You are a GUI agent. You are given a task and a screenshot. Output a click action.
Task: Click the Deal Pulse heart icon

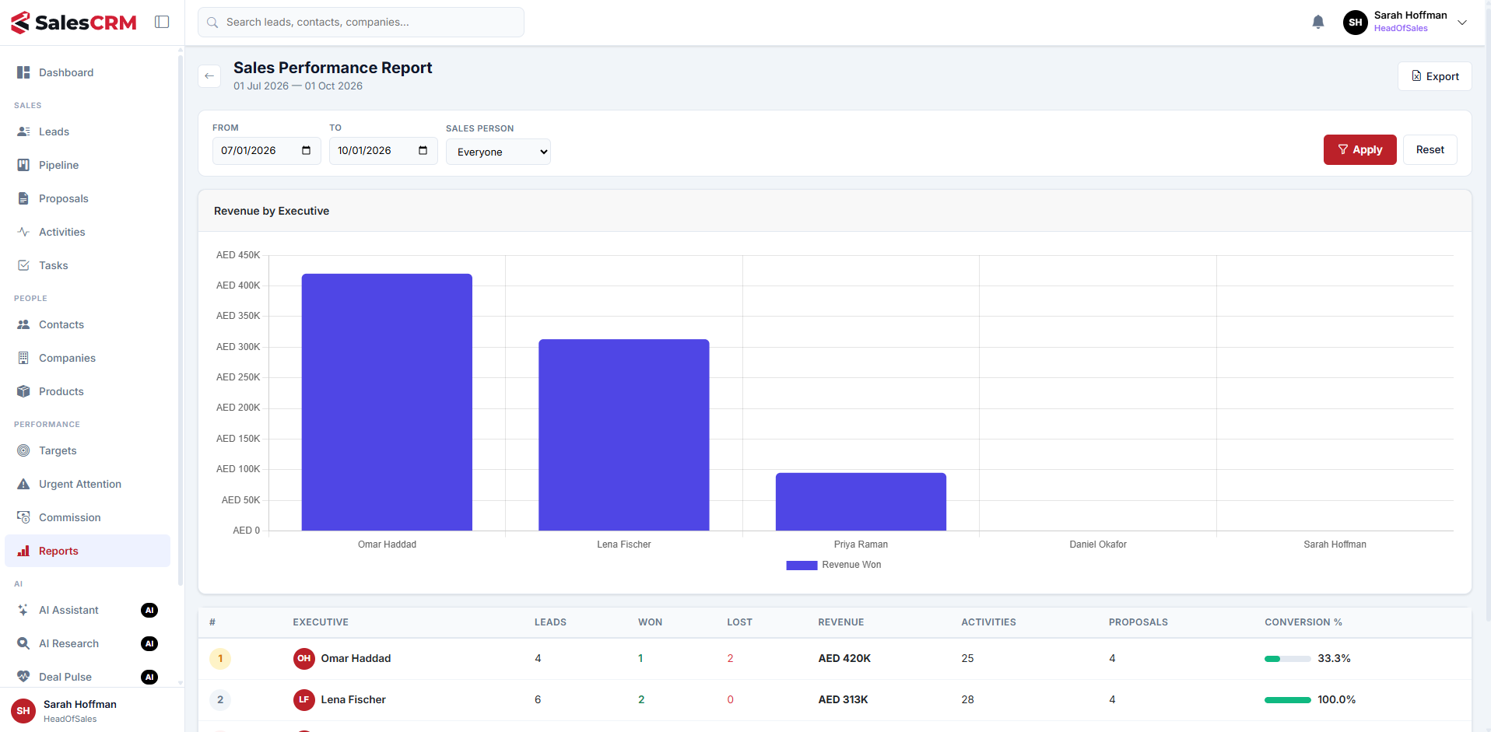pyautogui.click(x=23, y=677)
